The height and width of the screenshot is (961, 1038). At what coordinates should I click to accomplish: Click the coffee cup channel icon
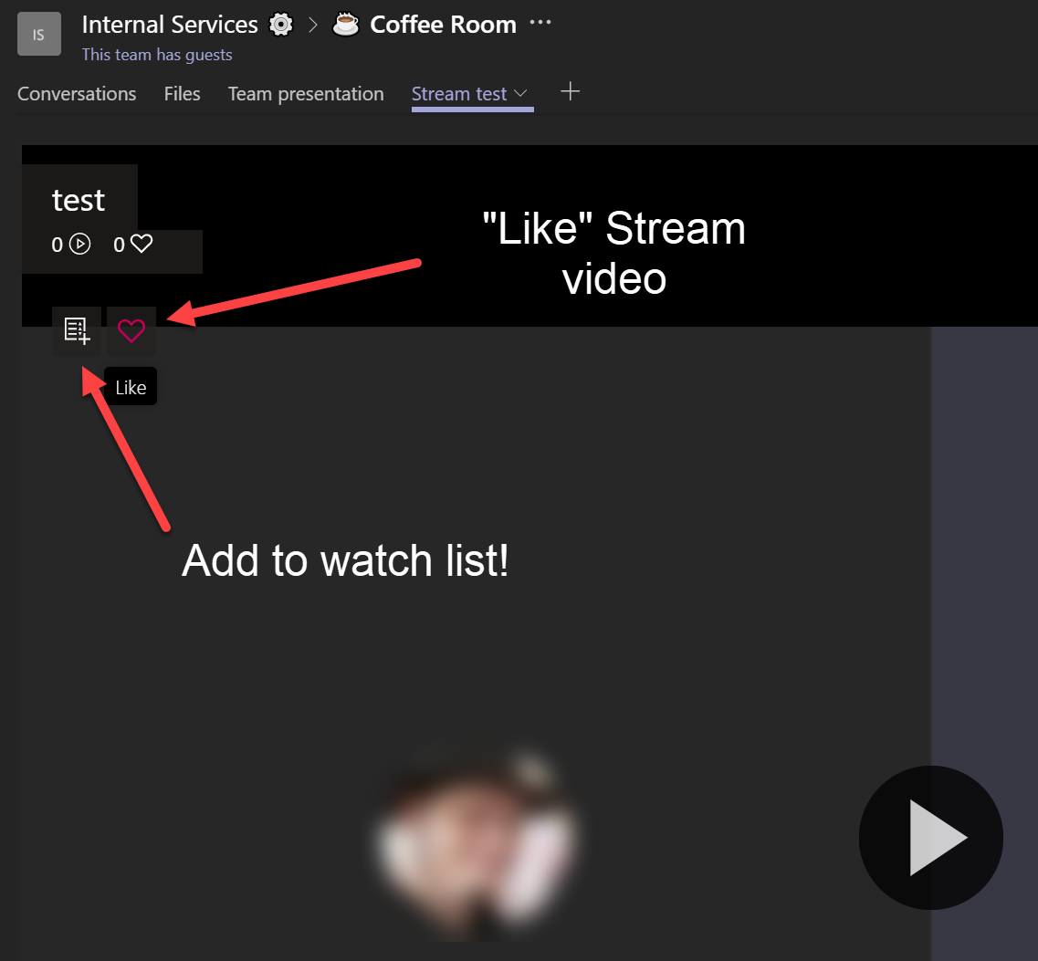coord(346,25)
